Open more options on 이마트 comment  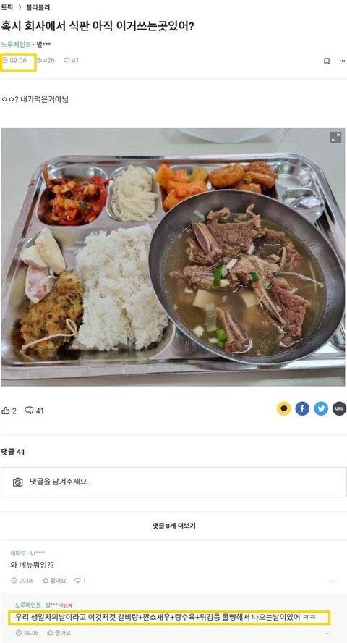click(333, 581)
